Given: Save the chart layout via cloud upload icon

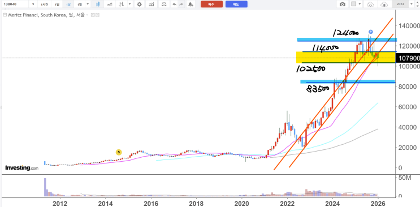Looking at the screenshot, I should pos(384,5).
